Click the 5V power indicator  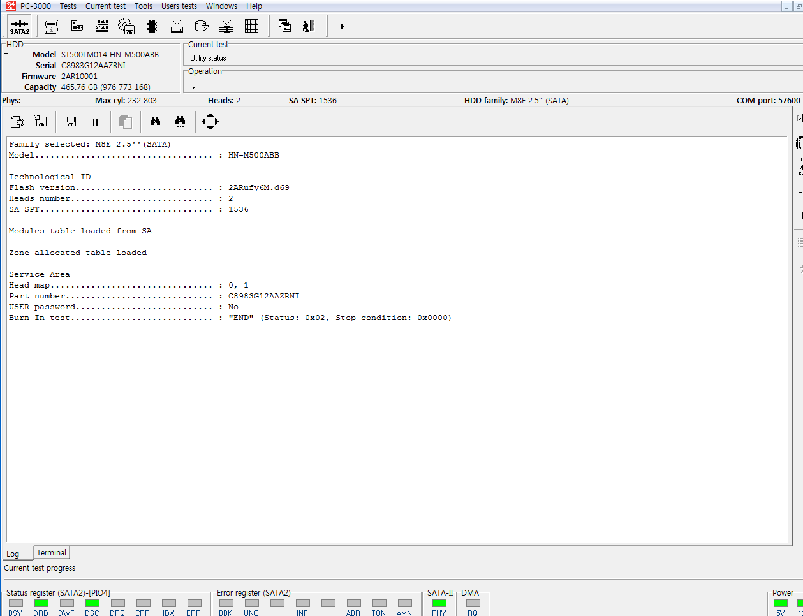pos(780,603)
